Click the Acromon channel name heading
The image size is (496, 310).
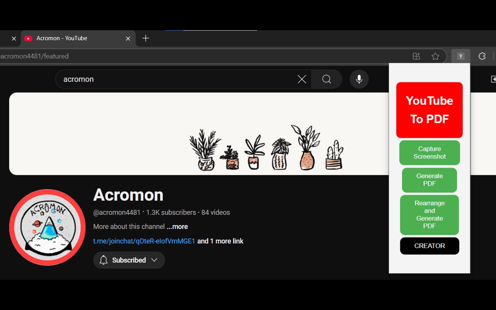[128, 195]
